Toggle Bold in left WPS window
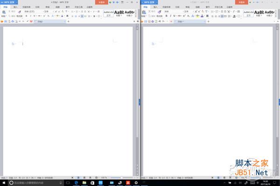 [x=27, y=16]
